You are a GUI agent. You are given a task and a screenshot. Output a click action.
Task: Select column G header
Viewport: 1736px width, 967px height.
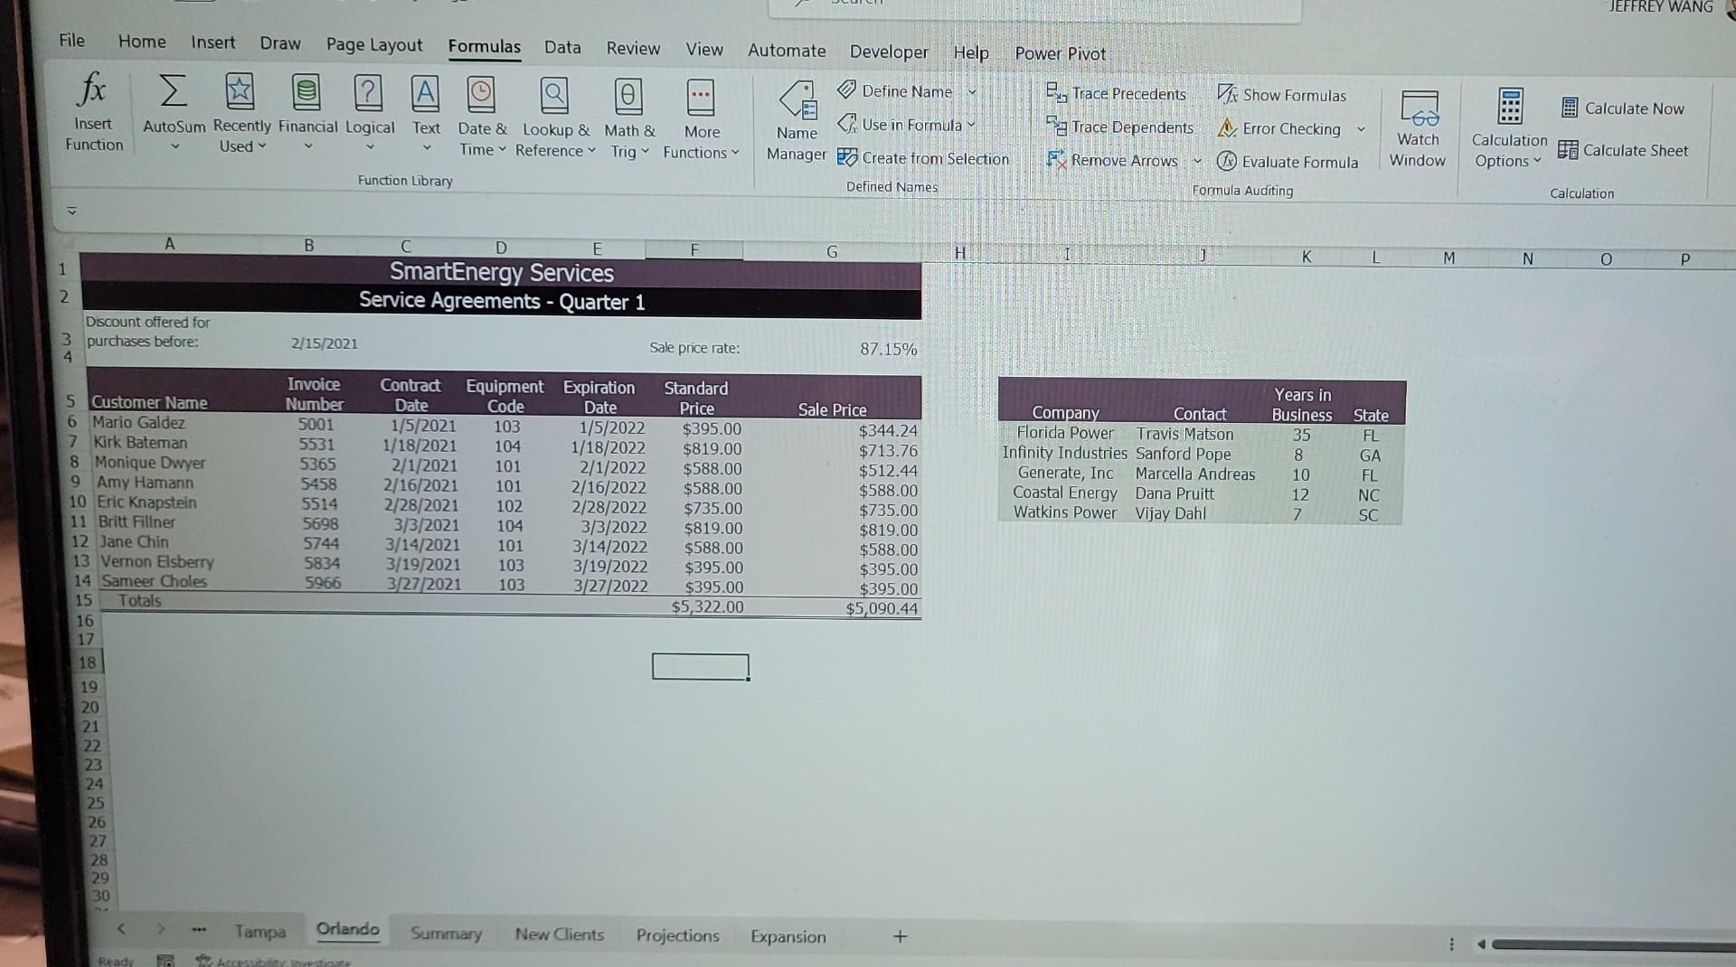tap(831, 252)
